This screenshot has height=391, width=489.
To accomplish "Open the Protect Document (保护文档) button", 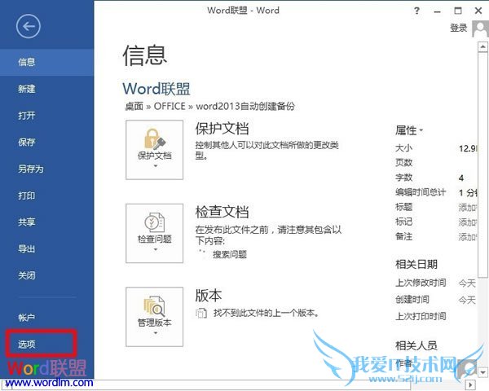I will point(154,150).
